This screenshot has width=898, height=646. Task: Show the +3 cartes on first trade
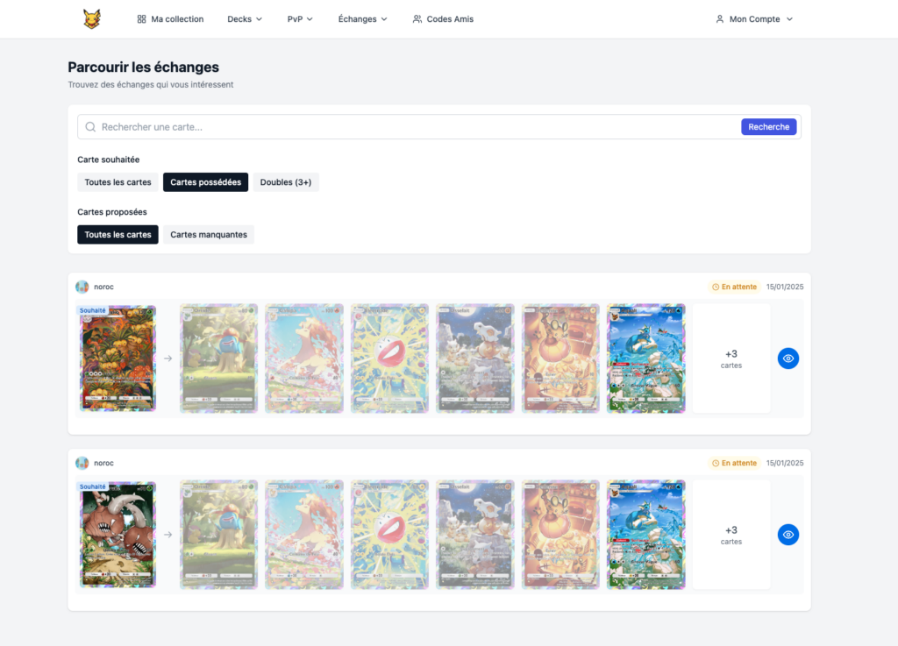pyautogui.click(x=731, y=358)
